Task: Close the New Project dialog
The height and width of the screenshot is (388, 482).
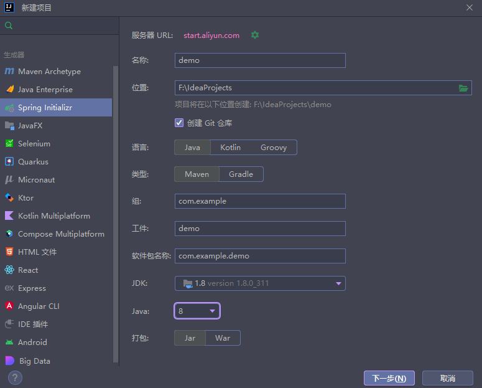Action: (470, 7)
